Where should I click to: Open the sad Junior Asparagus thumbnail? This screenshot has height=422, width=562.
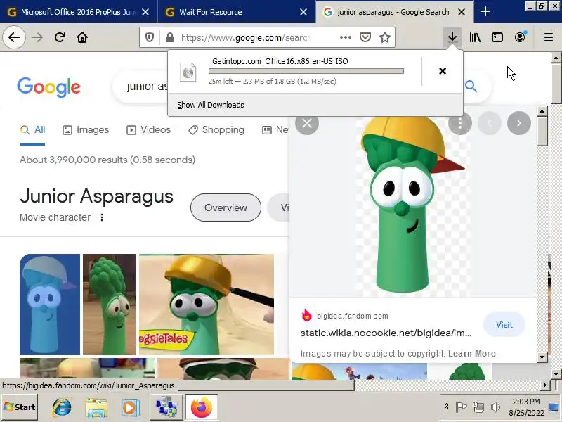(x=110, y=305)
